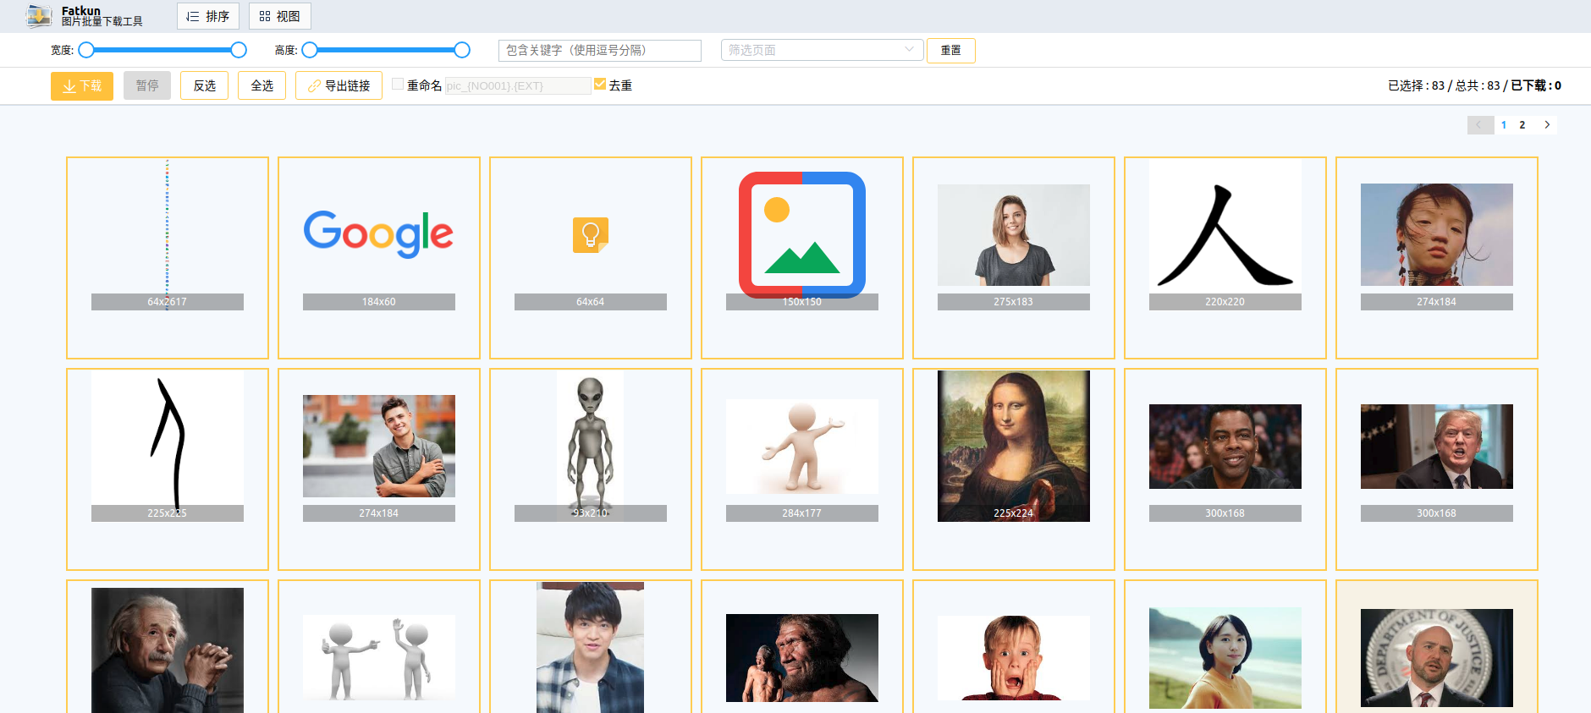Viewport: 1591px width, 713px height.
Task: Select the young man plaid shirt thumbnail
Action: pyautogui.click(x=591, y=647)
